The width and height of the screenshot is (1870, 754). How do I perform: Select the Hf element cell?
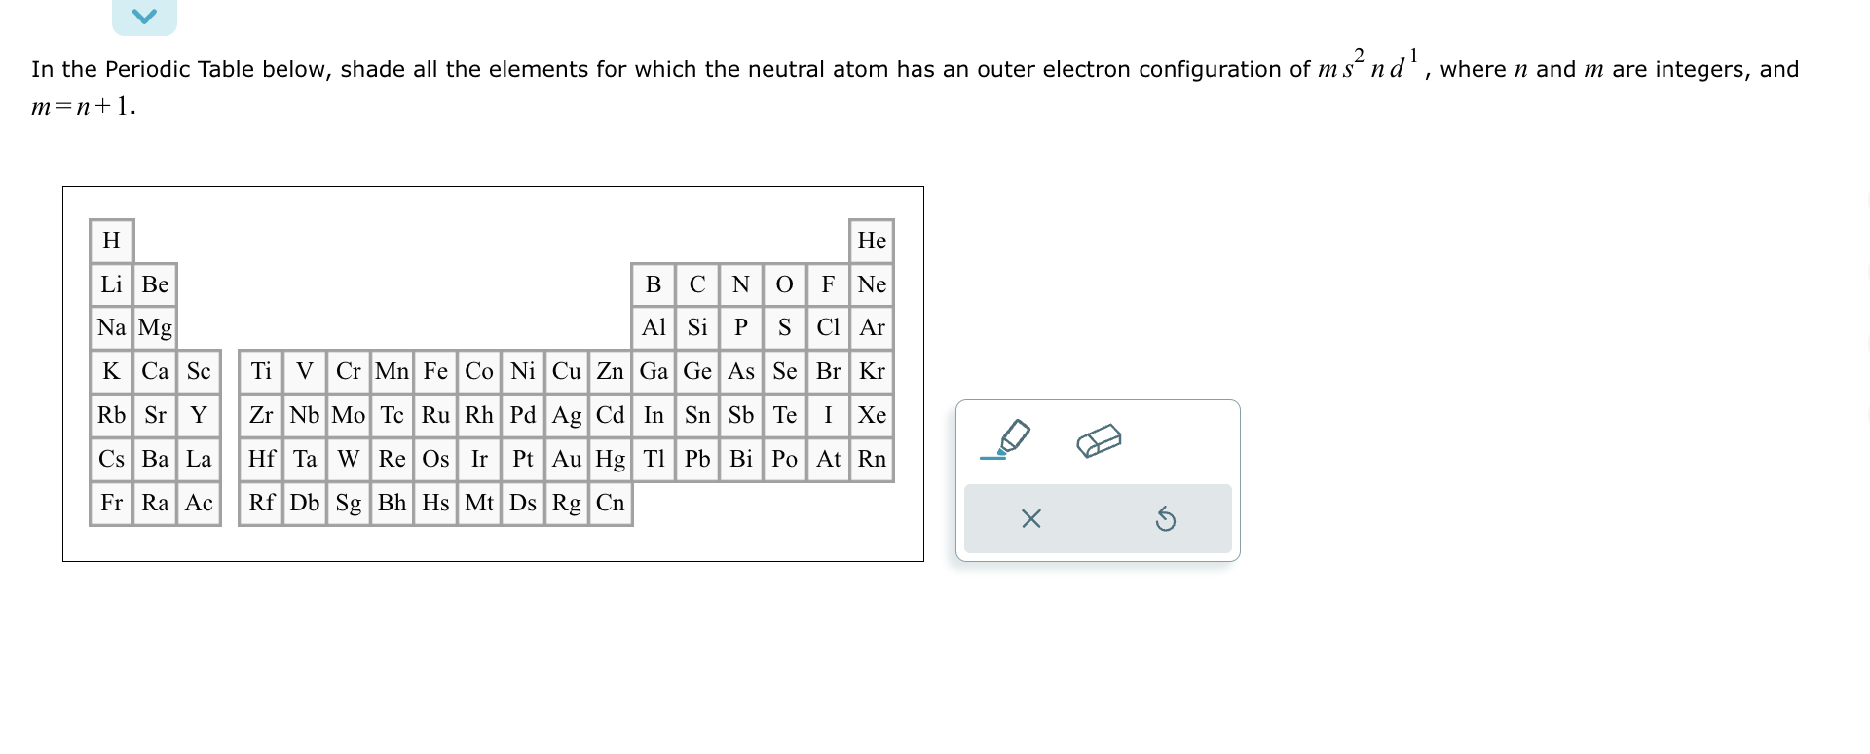point(261,459)
